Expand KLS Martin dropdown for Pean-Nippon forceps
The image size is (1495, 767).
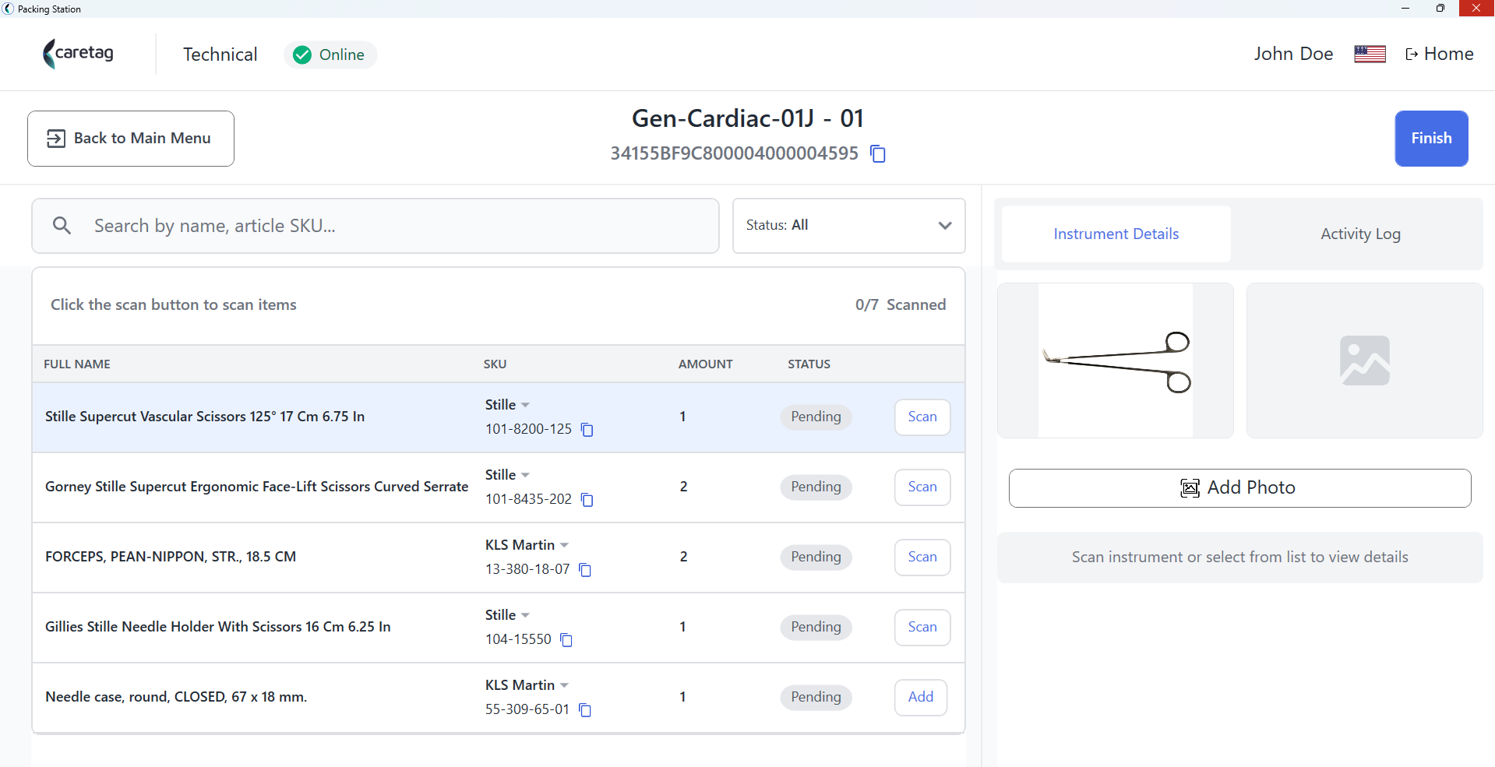tap(564, 545)
